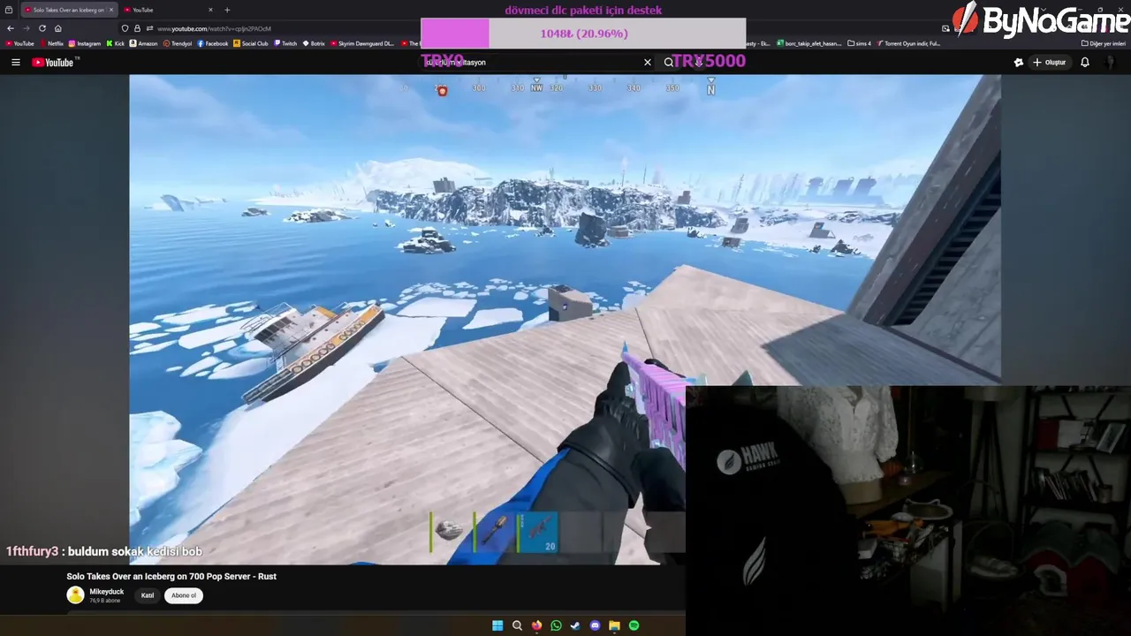Open the 'Skyrim Dawnguard DL...' bookmark
1131x636 pixels.
coord(361,43)
